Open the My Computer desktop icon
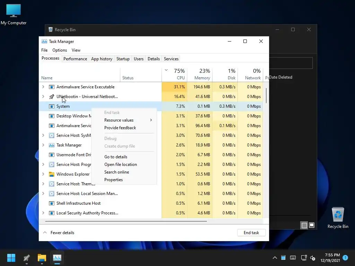Image resolution: width=355 pixels, height=266 pixels. [14, 15]
